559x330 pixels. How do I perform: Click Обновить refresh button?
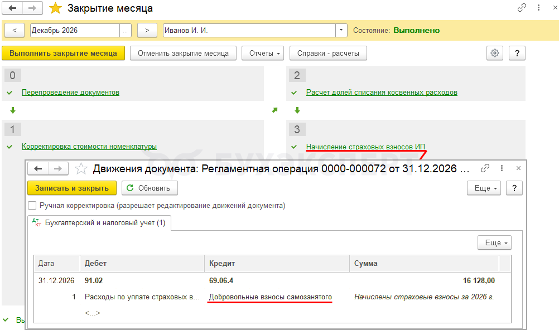pyautogui.click(x=150, y=188)
